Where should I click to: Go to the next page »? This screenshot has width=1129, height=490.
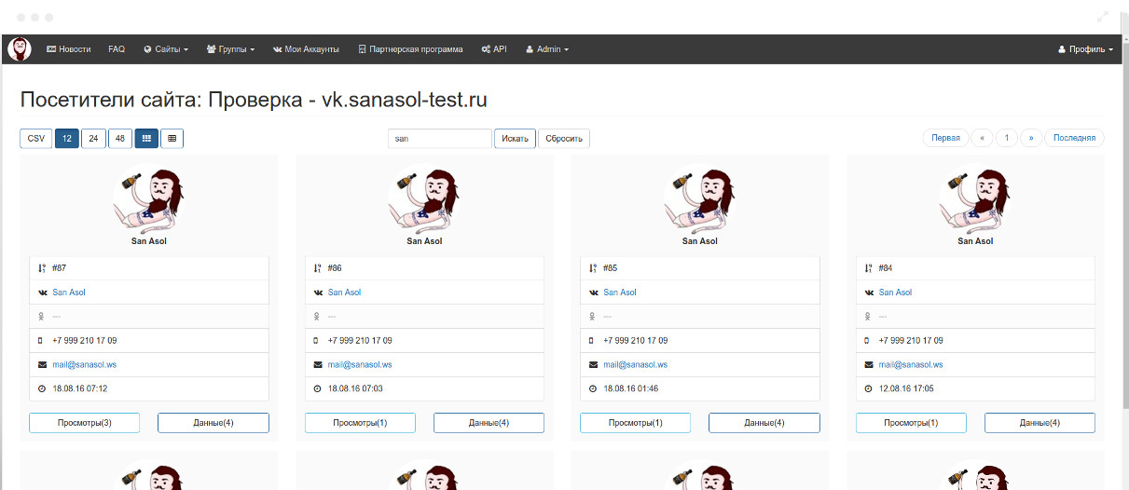[x=1031, y=138]
